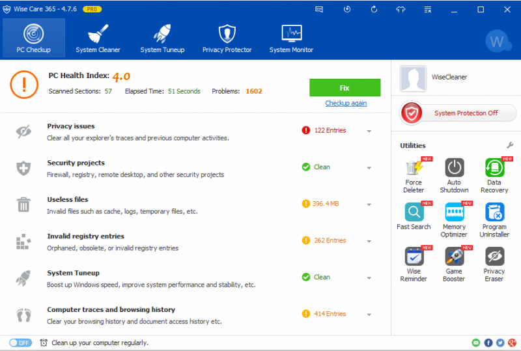521x351 pixels.
Task: Open the System Monitor tab
Action: [291, 38]
